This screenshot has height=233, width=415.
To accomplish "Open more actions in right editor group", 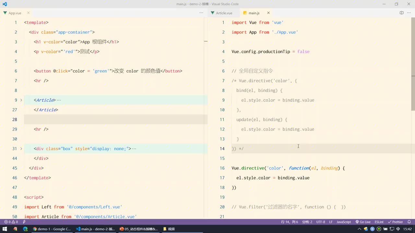I will click(x=409, y=13).
